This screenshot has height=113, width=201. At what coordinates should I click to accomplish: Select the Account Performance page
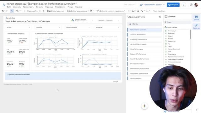(x=144, y=35)
